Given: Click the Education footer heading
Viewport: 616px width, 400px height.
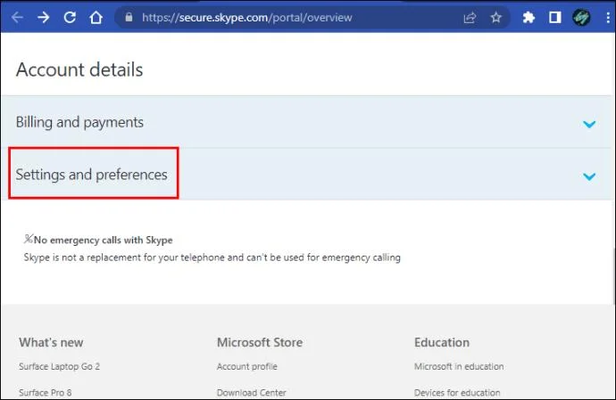Looking at the screenshot, I should [x=442, y=342].
